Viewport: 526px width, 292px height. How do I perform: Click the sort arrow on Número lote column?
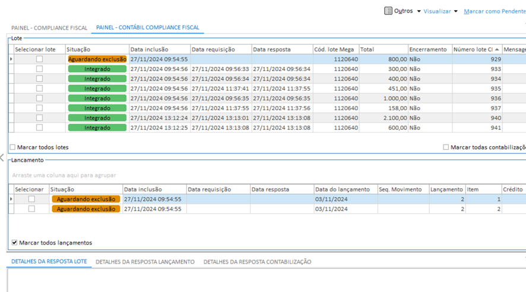(x=497, y=50)
